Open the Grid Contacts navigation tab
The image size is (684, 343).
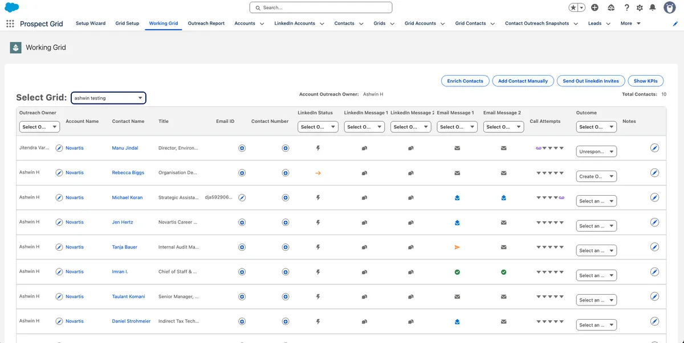[470, 23]
